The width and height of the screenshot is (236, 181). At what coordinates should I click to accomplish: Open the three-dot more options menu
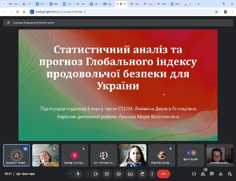coord(152,174)
